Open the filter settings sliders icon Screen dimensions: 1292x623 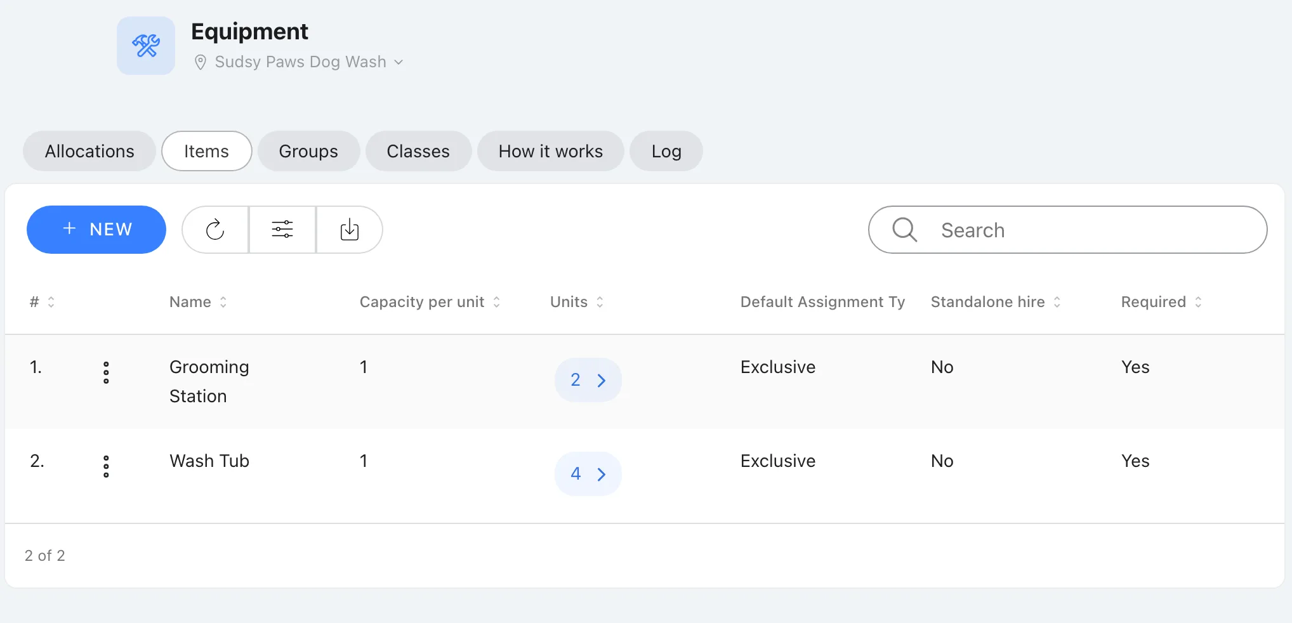tap(282, 230)
